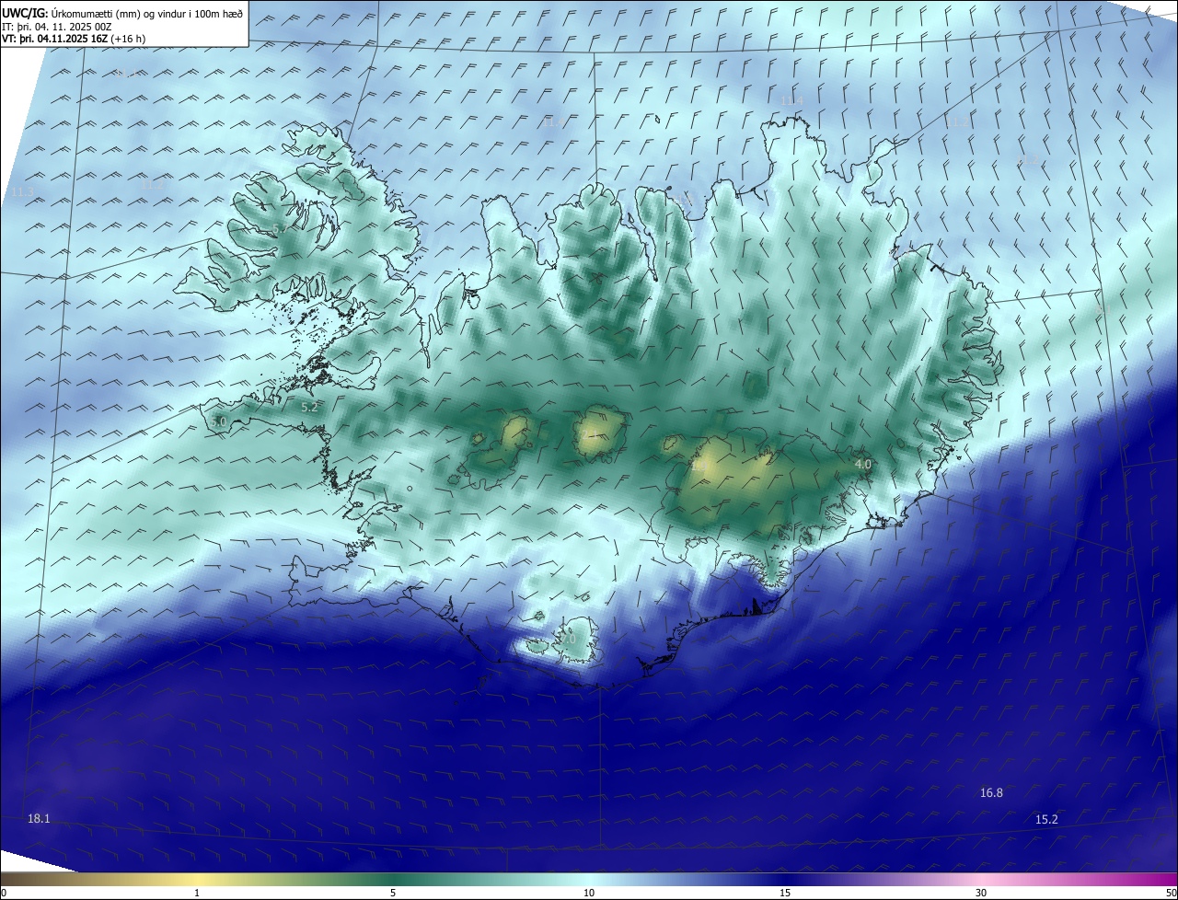Click the colour scale tick label 50
1178x900 pixels.
coord(1171,893)
